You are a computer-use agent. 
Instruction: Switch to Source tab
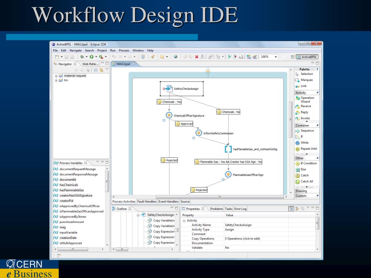pyautogui.click(x=185, y=202)
